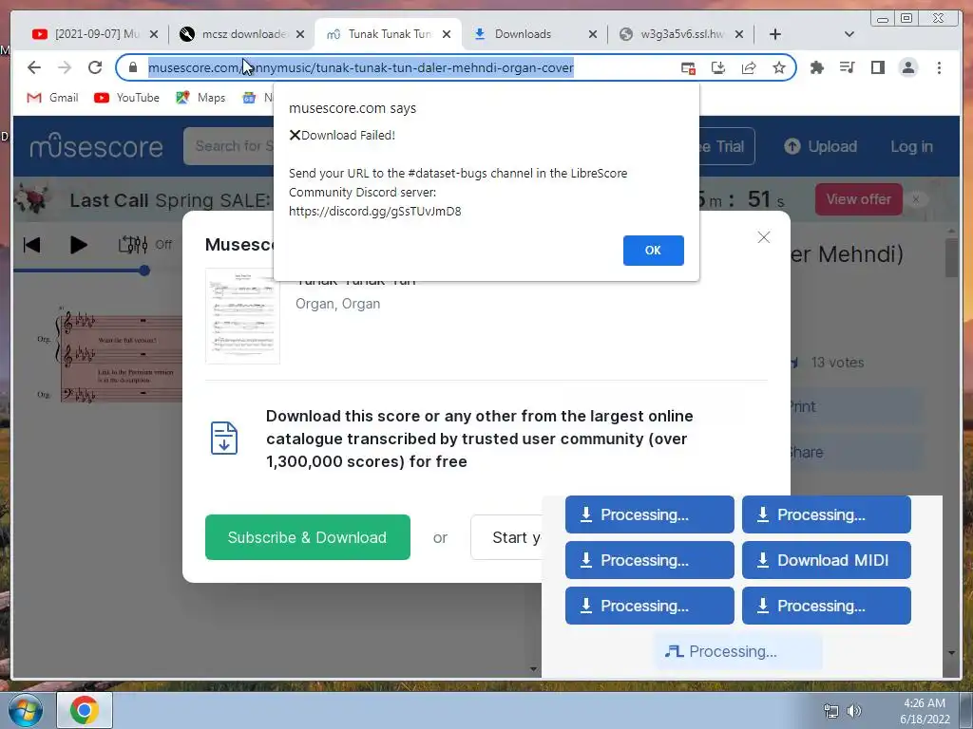Open the Windows Start menu

(x=25, y=710)
